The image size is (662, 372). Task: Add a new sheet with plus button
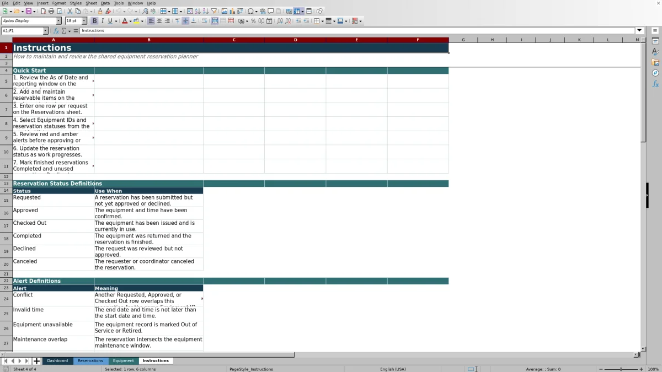pyautogui.click(x=36, y=361)
